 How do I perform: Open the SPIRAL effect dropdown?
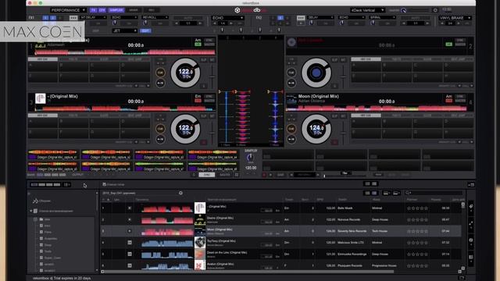[382, 17]
